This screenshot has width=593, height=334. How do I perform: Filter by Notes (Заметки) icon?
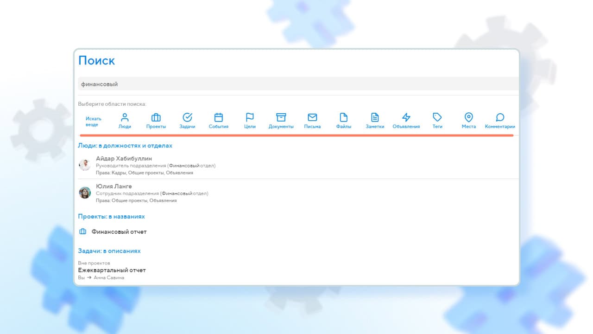coord(375,117)
